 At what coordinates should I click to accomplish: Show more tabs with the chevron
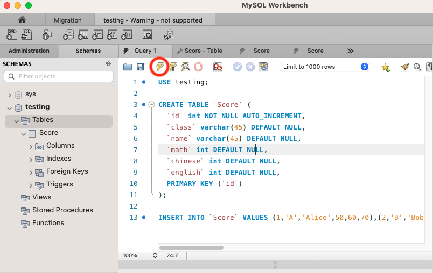point(351,51)
